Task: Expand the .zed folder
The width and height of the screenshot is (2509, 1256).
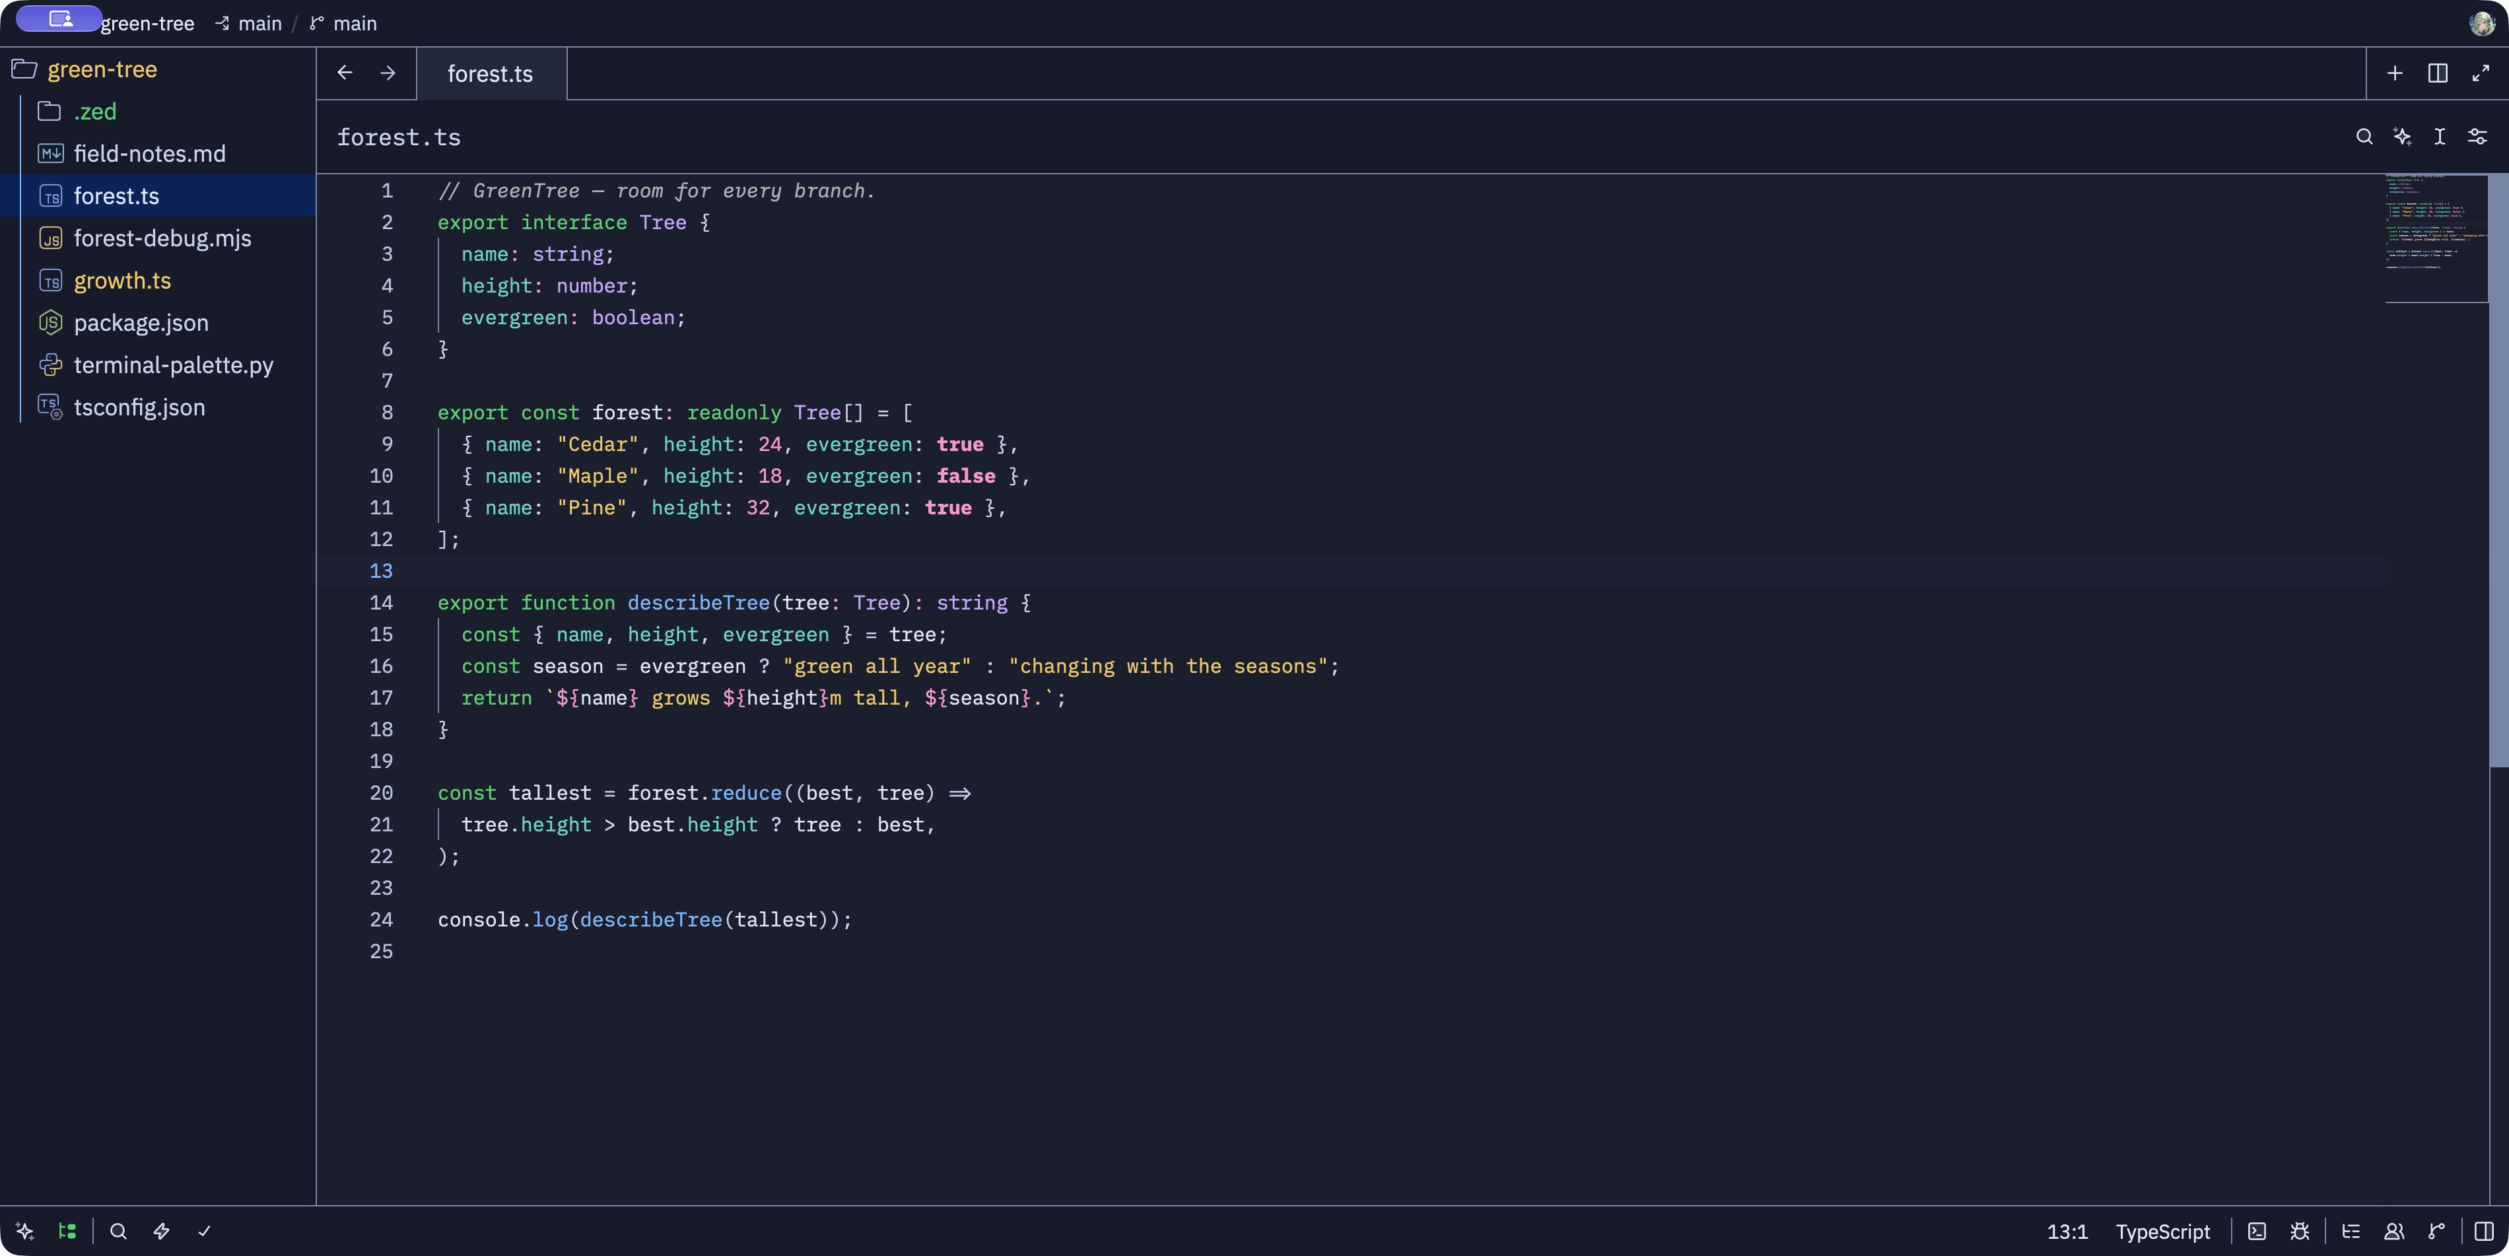Action: pyautogui.click(x=158, y=111)
